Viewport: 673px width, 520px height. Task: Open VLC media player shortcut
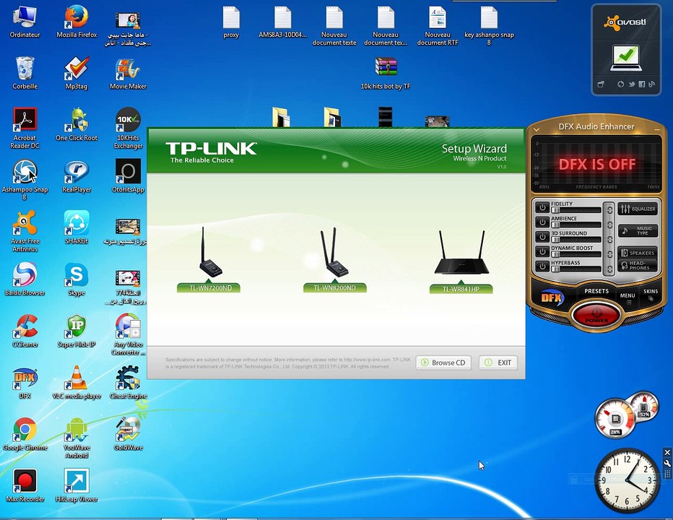77,382
